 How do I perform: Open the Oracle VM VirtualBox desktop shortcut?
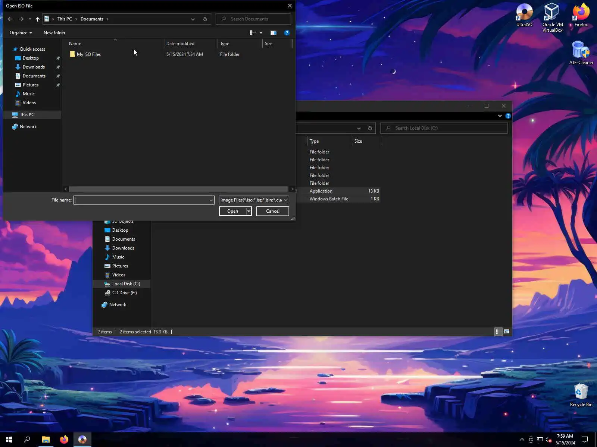[553, 18]
